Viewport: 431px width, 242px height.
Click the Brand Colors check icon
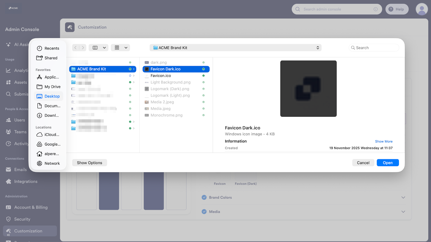click(204, 198)
